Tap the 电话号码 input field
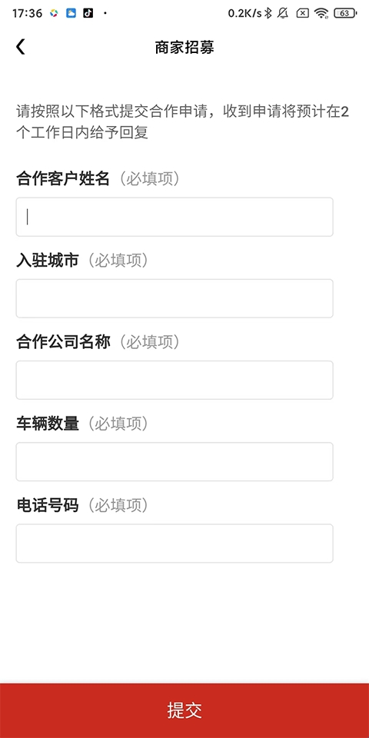The width and height of the screenshot is (369, 738). [175, 544]
